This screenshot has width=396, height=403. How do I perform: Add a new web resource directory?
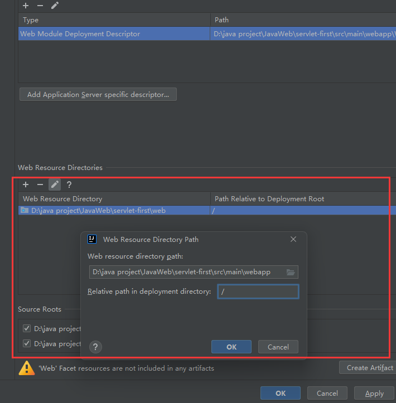[26, 184]
